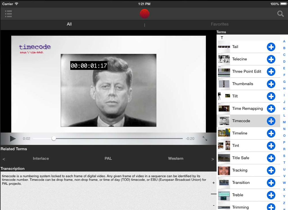288x210 pixels.
Task: Add Trimming to favorites with plus icon
Action: click(271, 207)
